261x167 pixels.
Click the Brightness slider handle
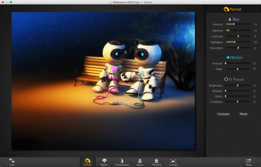[238, 85]
